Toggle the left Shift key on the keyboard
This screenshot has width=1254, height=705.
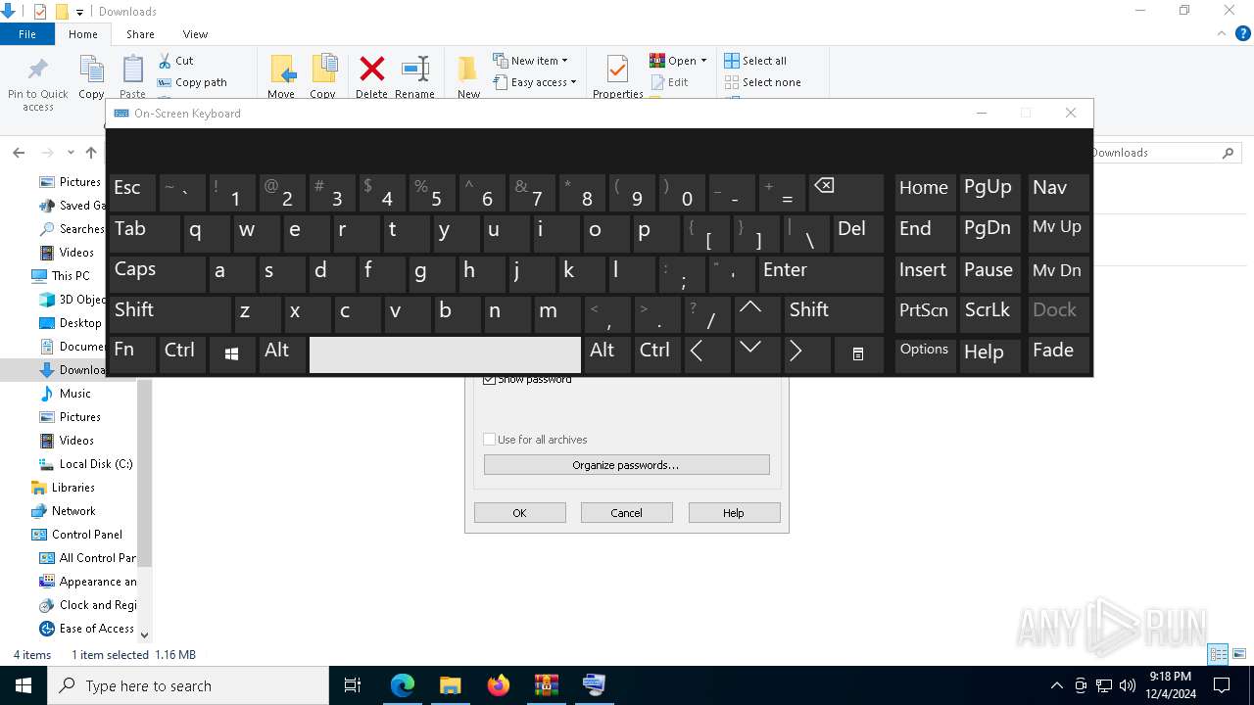click(169, 313)
